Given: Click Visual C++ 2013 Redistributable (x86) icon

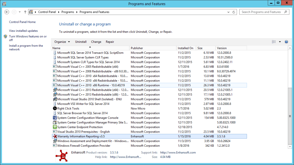Looking at the screenshot, I should pos(55,95).
